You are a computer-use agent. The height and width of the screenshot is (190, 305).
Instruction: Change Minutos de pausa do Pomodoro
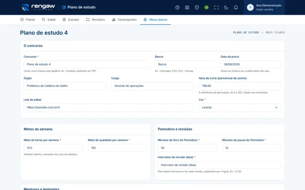[251, 148]
